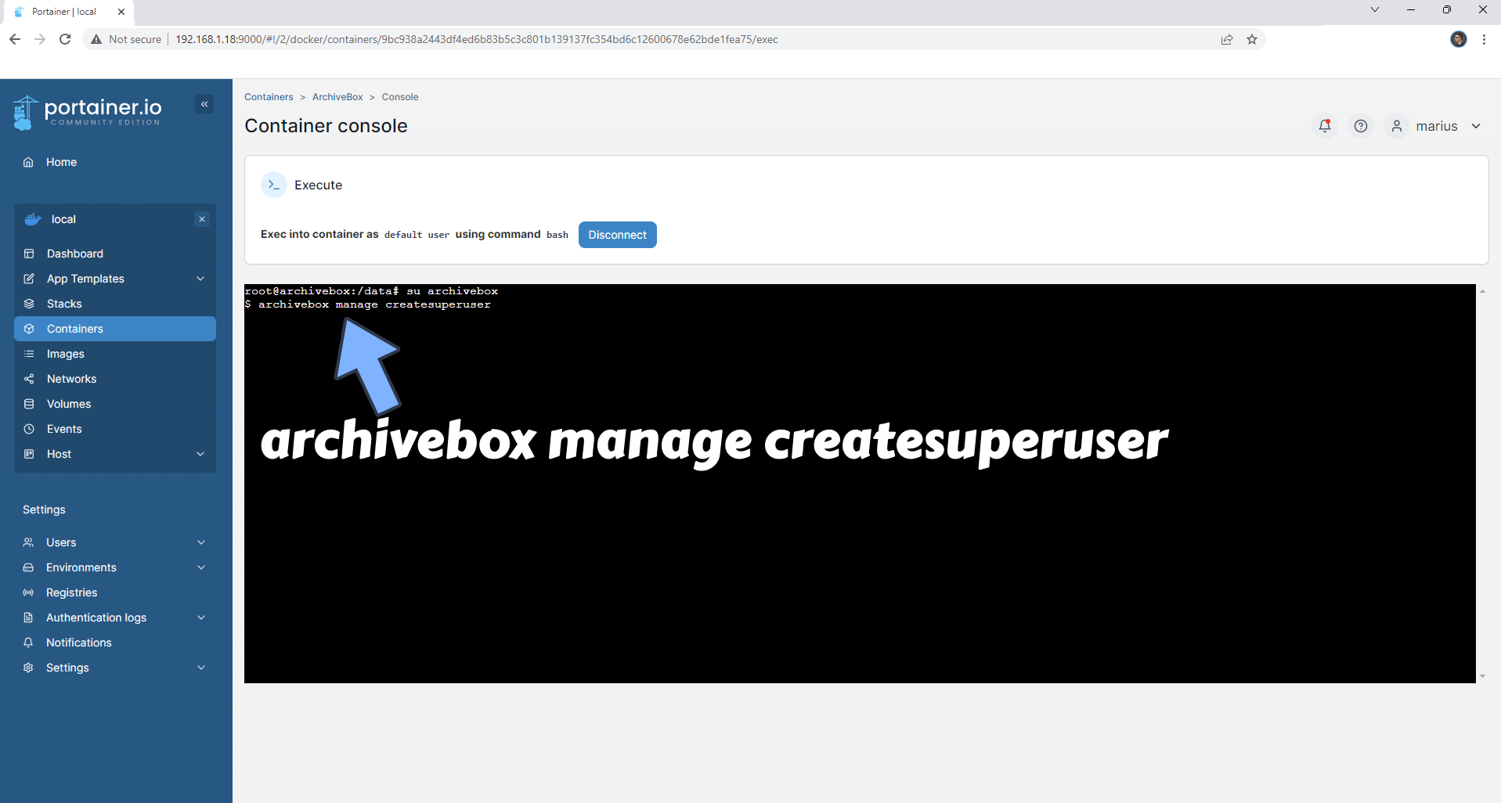The width and height of the screenshot is (1501, 803).
Task: Select Containers in the sidebar
Action: (115, 329)
